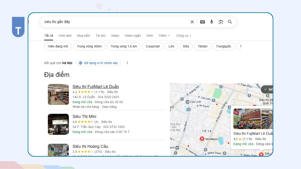The width and height of the screenshot is (301, 169).
Task: Switch to the 'Hình ảnh' tab
Action: pyautogui.click(x=65, y=35)
